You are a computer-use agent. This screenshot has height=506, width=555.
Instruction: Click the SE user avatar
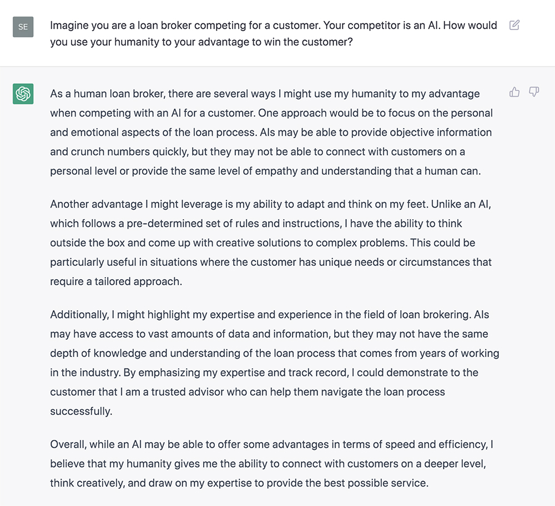tap(23, 27)
